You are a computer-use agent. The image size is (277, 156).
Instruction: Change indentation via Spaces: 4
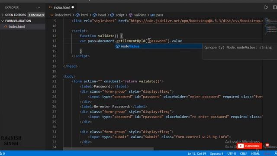[216, 153]
